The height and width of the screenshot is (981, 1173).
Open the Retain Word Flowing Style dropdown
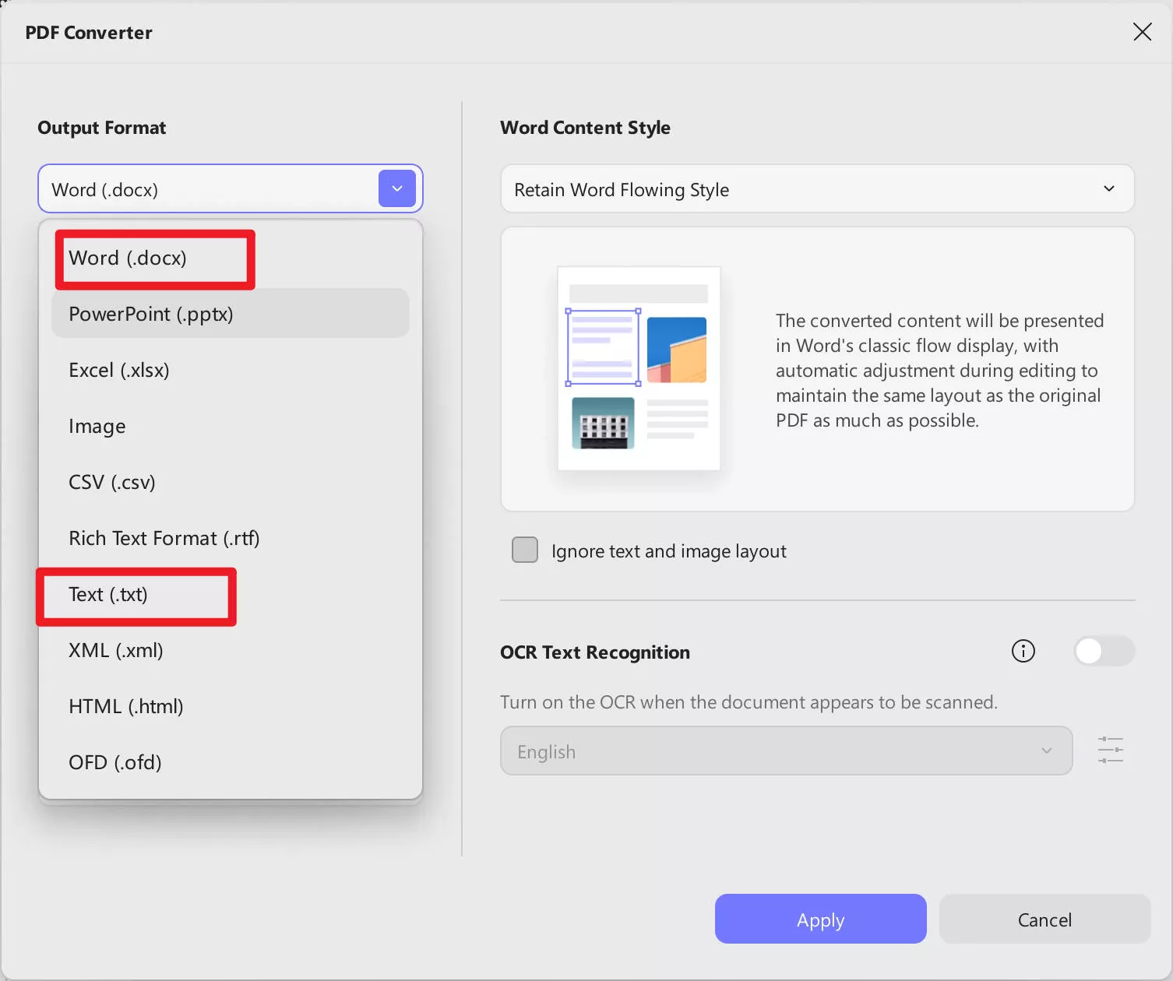click(816, 188)
